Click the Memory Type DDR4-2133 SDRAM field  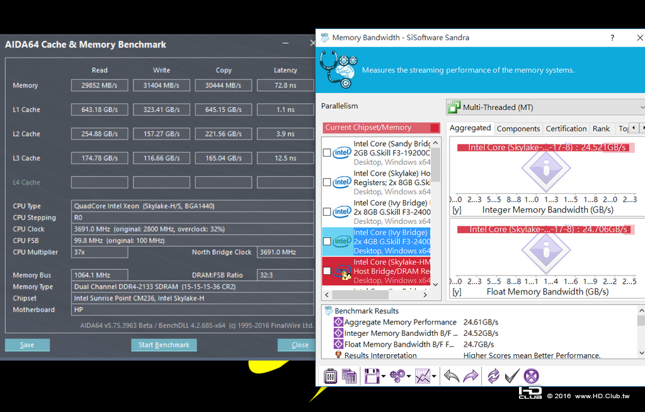pyautogui.click(x=193, y=287)
